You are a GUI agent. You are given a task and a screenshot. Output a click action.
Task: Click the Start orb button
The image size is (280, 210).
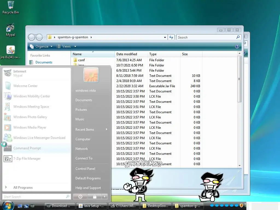(x=8, y=206)
